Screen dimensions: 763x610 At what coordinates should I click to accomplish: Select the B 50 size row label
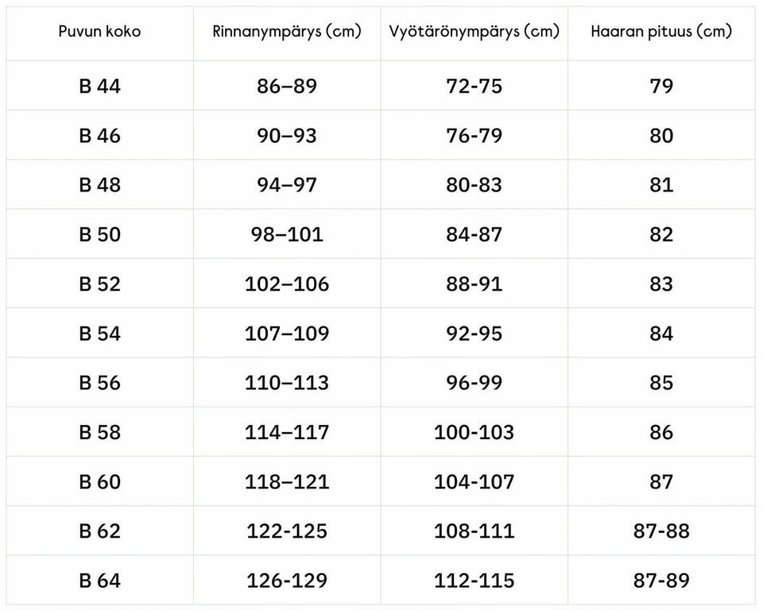pos(99,234)
